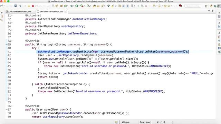Maximize the editor area
Image resolution: width=221 pixels, height=124 pixels.
point(212,11)
